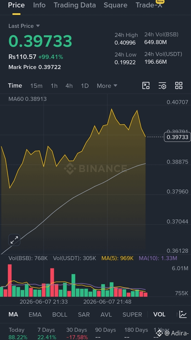Viewport: 191px width, 340px height.
Task: Click the large last price 0.39733
Action: point(40,41)
